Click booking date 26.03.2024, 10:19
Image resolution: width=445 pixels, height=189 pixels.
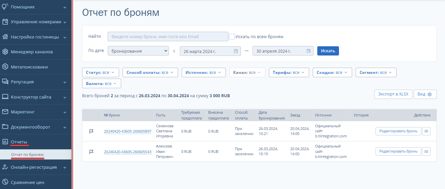point(268,152)
